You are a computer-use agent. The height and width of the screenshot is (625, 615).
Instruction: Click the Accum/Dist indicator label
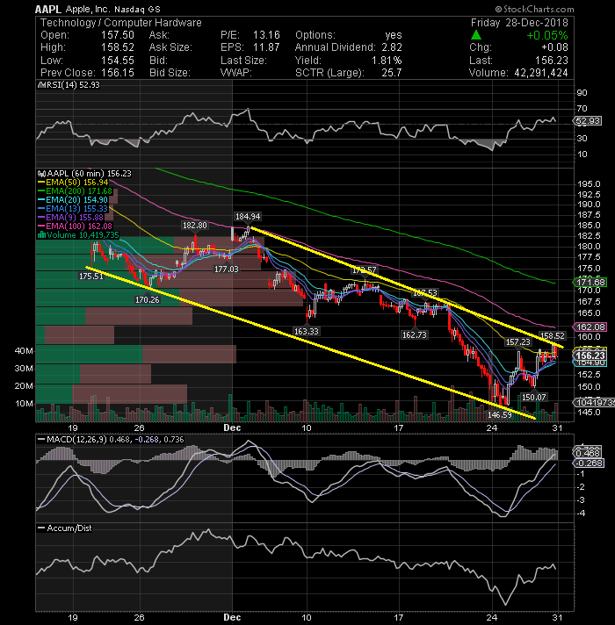pos(69,528)
